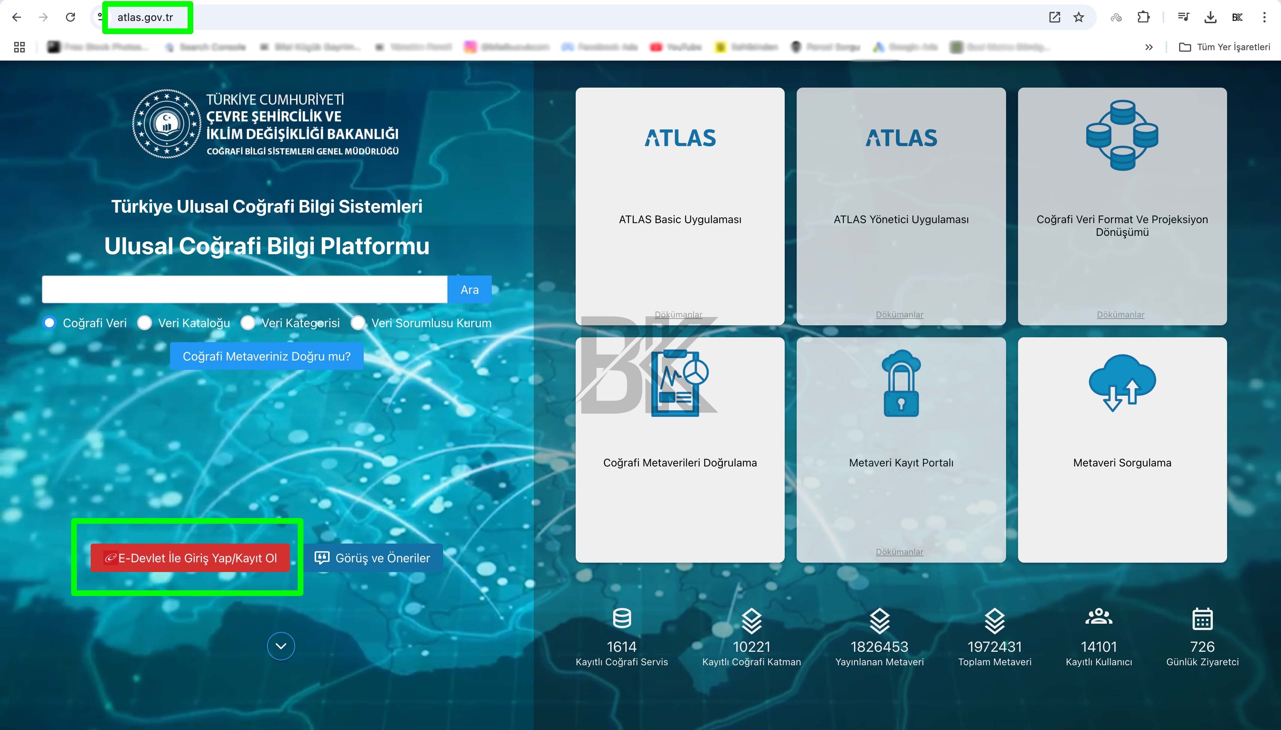
Task: Click the Kayıtlı Kullanıcı people icon
Action: tap(1099, 616)
